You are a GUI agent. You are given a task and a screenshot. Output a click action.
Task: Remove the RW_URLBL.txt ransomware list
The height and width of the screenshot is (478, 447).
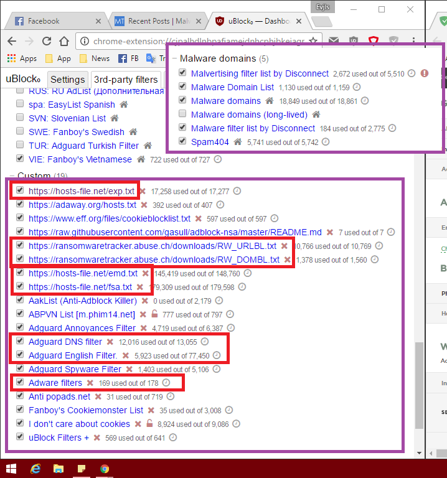coord(284,246)
